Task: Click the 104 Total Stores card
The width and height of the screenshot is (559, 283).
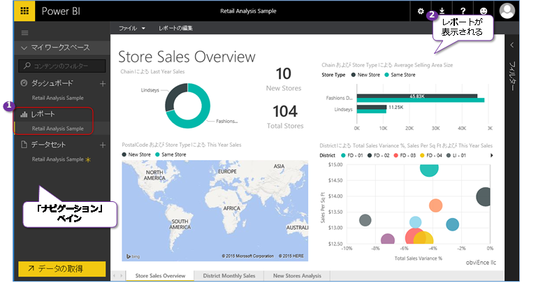Action: pos(285,117)
